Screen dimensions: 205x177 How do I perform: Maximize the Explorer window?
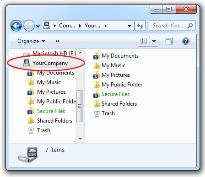click(x=169, y=9)
